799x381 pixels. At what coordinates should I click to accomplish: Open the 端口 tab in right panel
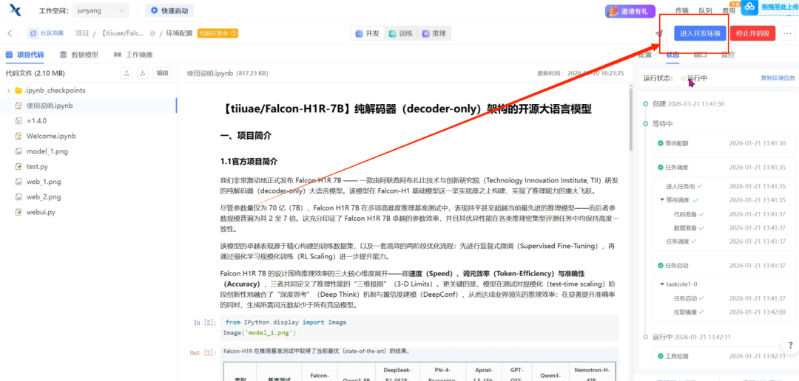pos(700,54)
